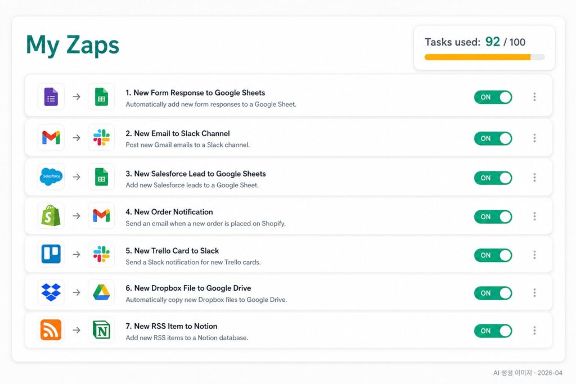Click the Tasks used 92 / 100 counter
Screen dimensions: 576x384
[x=475, y=42]
